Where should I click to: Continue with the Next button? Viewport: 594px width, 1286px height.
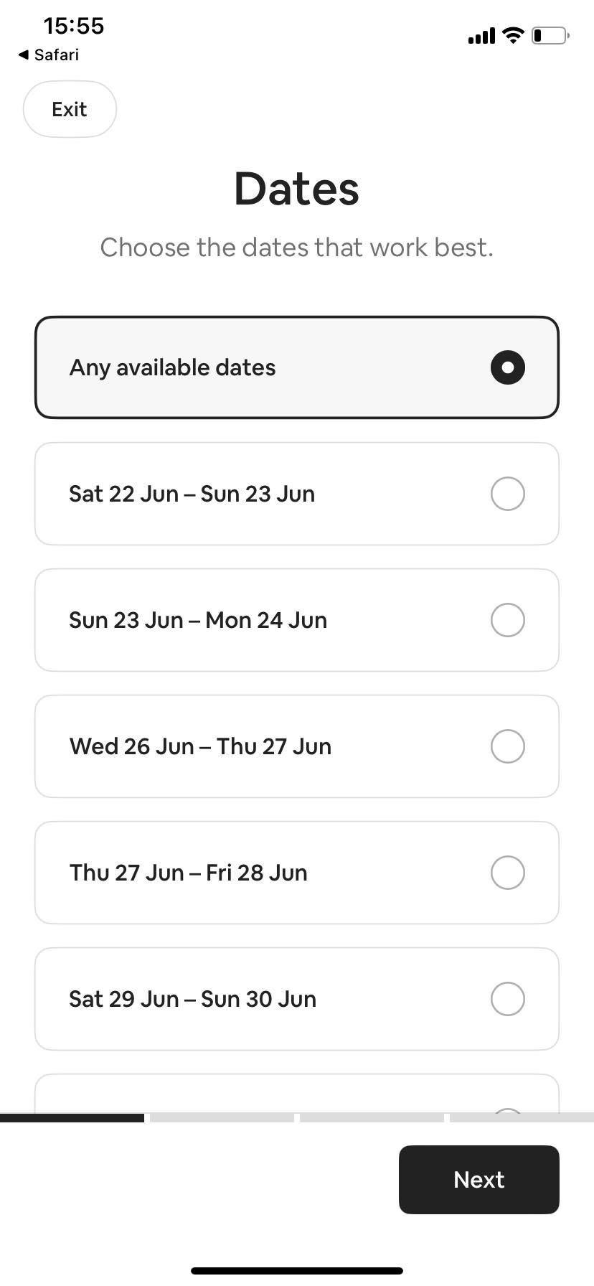(479, 1180)
